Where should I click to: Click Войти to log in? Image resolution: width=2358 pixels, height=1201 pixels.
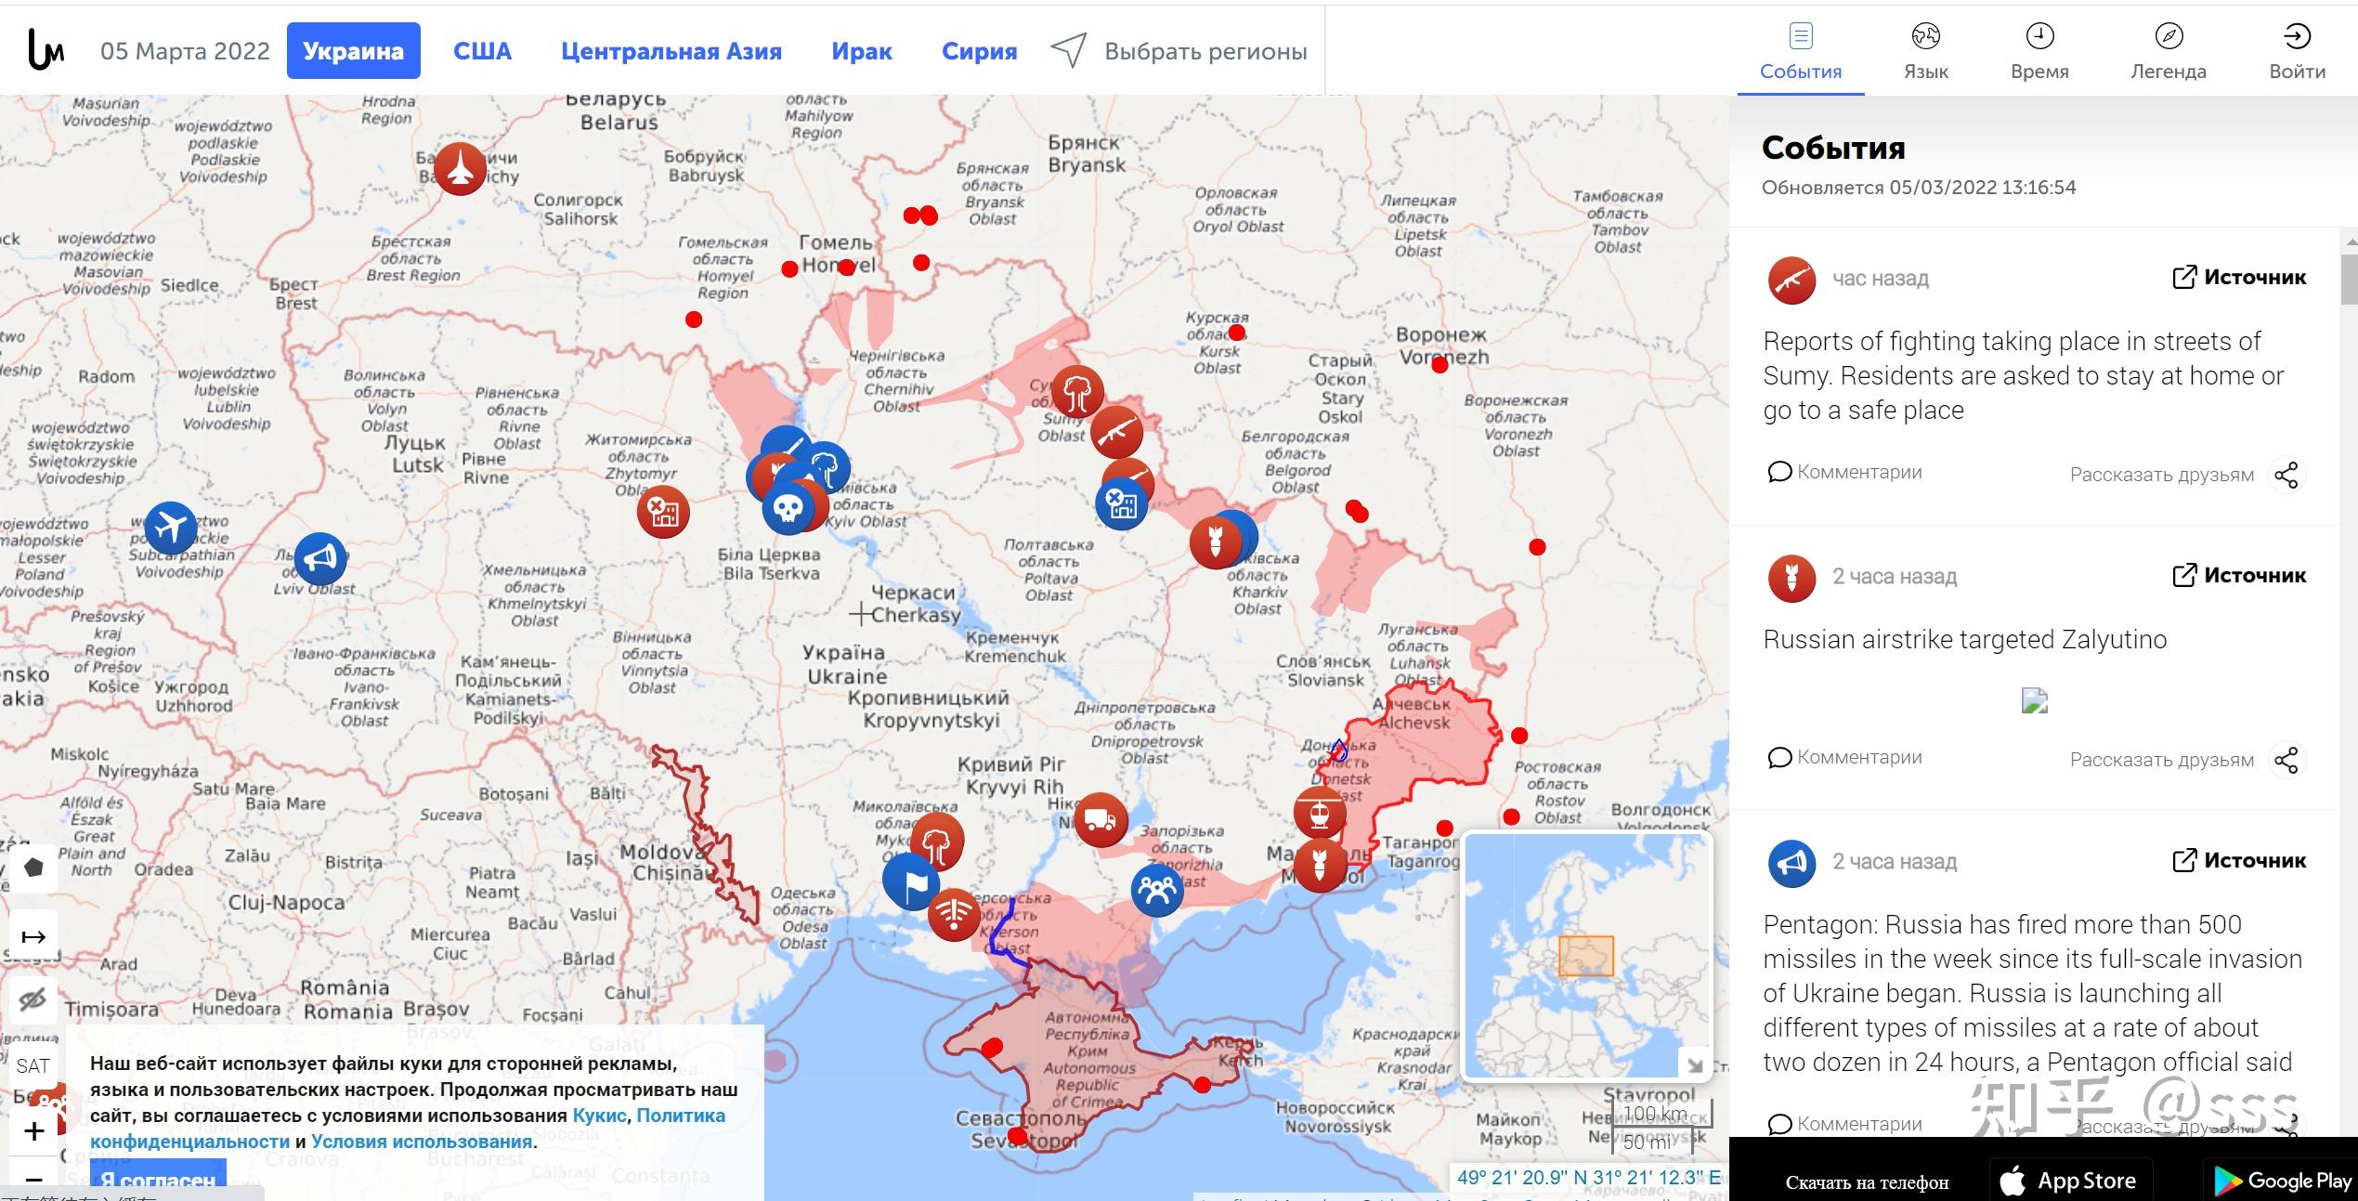[x=2297, y=52]
